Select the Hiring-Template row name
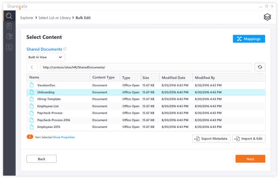The width and height of the screenshot is (279, 179). click(x=49, y=99)
